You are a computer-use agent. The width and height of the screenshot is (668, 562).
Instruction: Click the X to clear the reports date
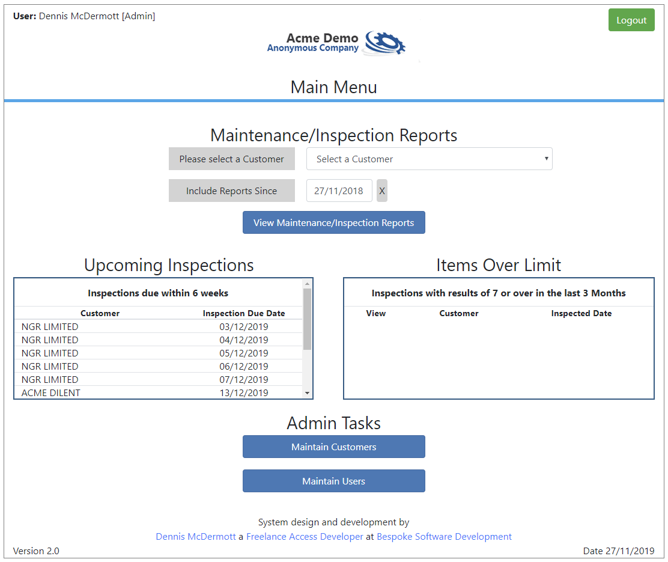(x=382, y=191)
